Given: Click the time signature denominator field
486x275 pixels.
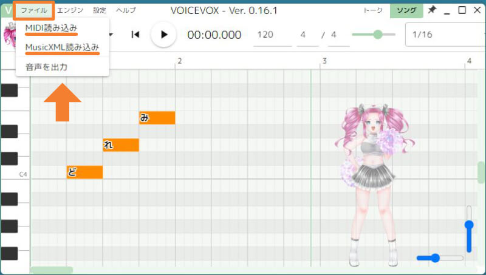Looking at the screenshot, I should pos(338,35).
